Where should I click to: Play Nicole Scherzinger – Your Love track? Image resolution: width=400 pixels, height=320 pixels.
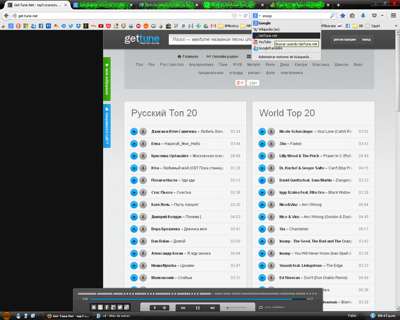pyautogui.click(x=262, y=131)
